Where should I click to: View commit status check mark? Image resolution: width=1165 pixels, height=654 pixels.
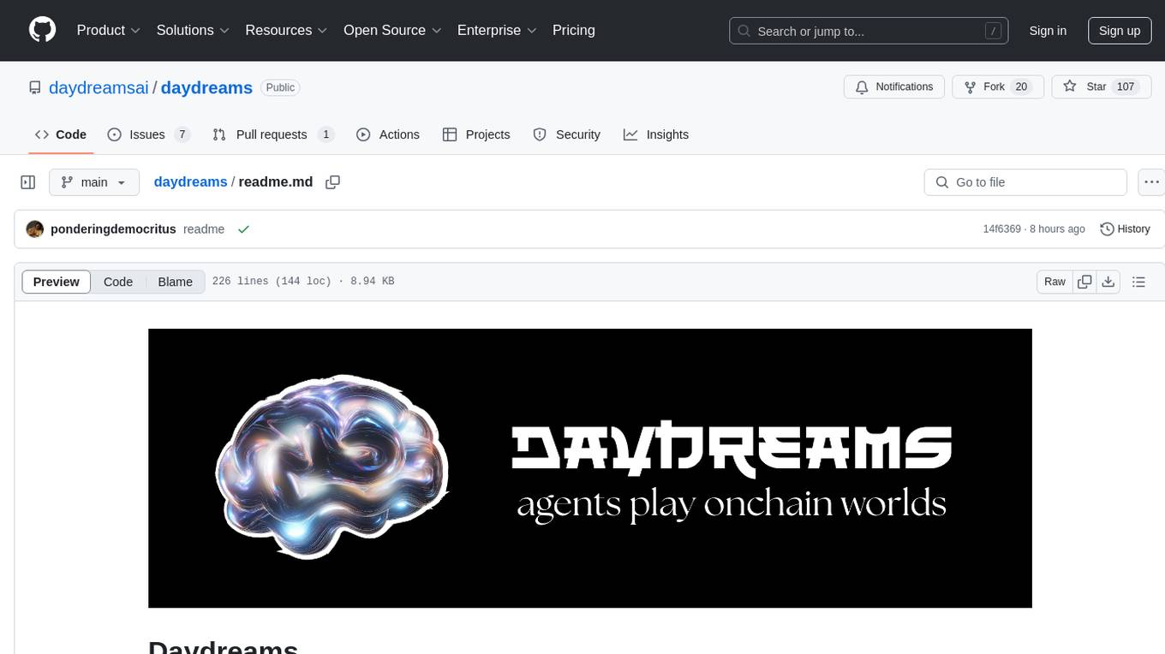pos(243,229)
